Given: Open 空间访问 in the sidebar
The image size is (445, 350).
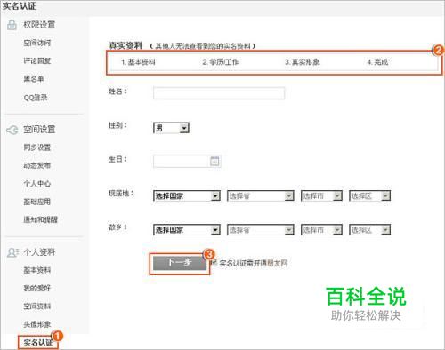Looking at the screenshot, I should coord(37,43).
